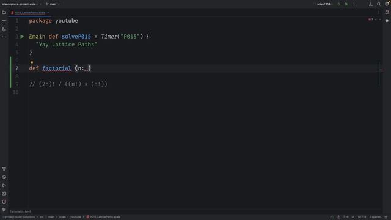Click the line:column position in the status bar
Screen dimensions: 391x220
(x=346, y=217)
